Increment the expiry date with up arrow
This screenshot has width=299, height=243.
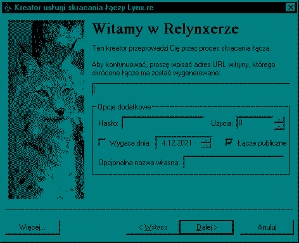[x=206, y=140]
